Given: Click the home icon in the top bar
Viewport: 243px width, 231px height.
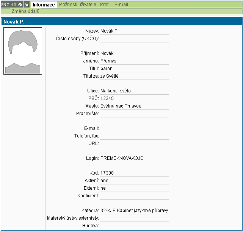Looking at the screenshot, I should pyautogui.click(x=20, y=5).
